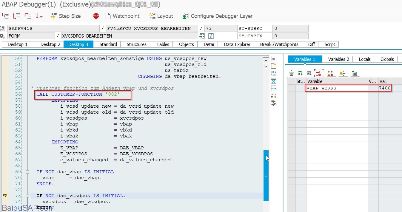Click the Continue execution icon
The height and width of the screenshot is (212, 402).
[x=39, y=16]
